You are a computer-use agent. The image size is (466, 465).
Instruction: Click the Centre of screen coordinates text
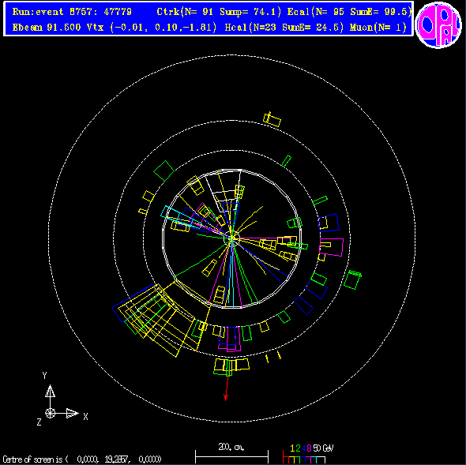pyautogui.click(x=82, y=459)
